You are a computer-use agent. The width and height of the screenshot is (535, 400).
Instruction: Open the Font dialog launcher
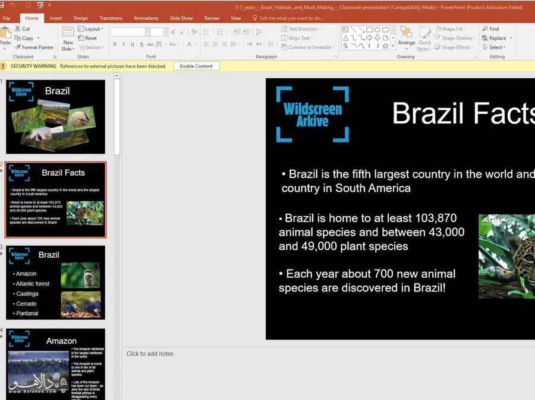point(197,57)
